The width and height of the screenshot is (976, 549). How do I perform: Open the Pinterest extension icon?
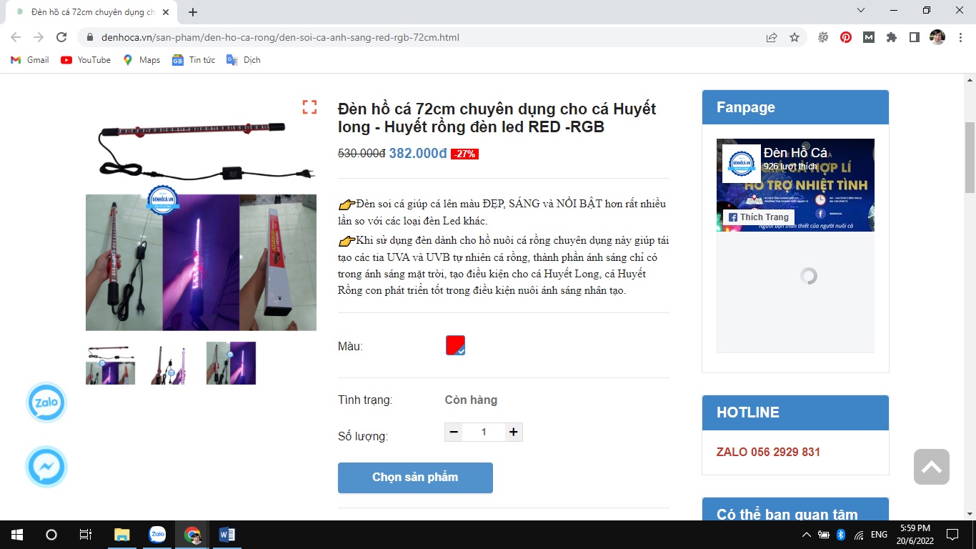tap(846, 37)
